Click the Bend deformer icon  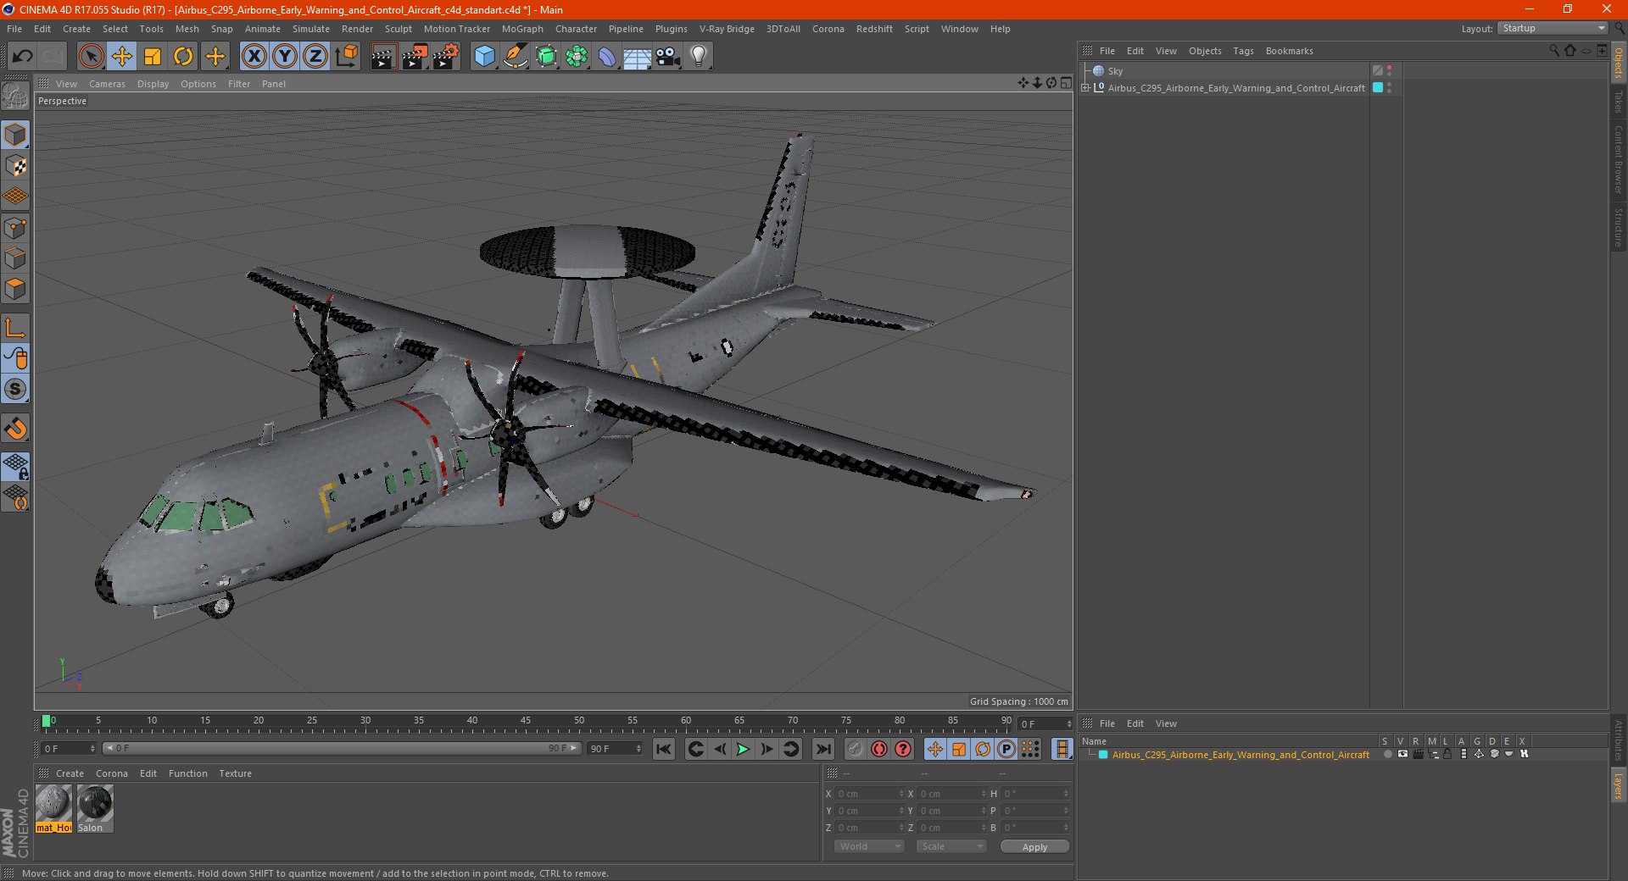[x=607, y=57]
